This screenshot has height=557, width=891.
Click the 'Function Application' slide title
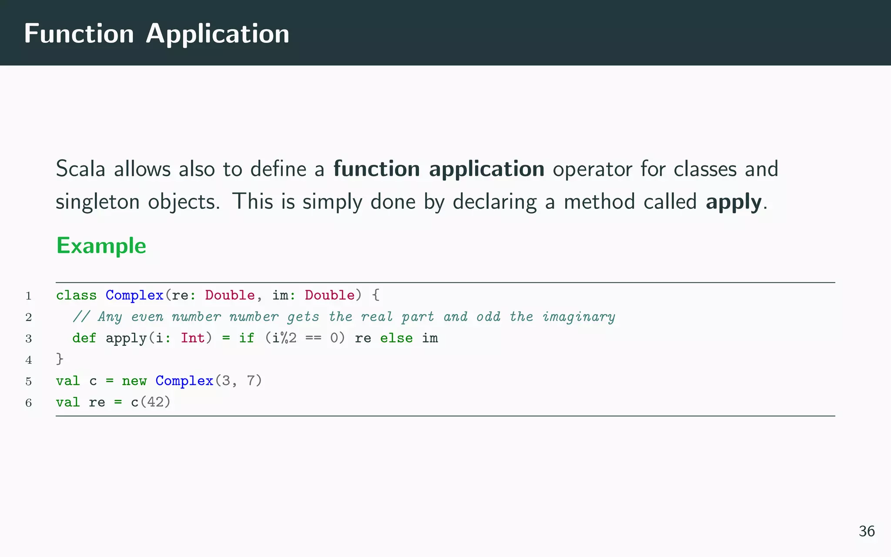click(157, 34)
